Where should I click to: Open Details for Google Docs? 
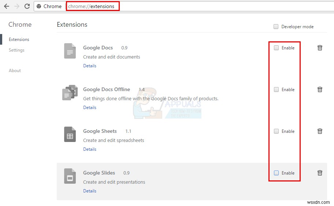90,66
